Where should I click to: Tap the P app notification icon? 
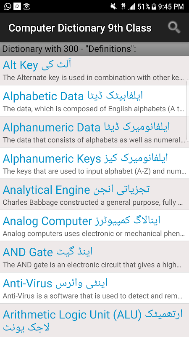pos(17,6)
